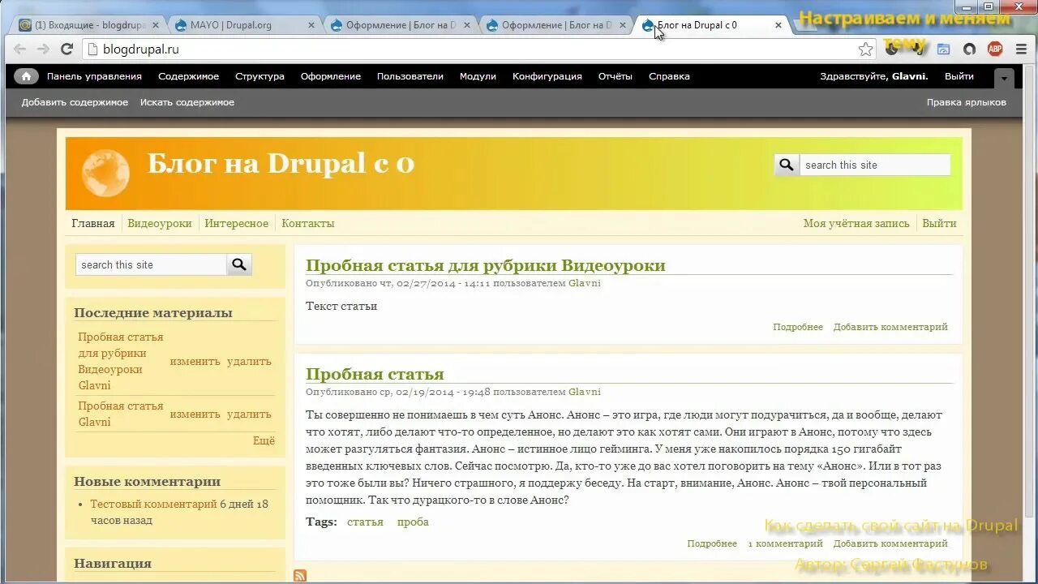Click the tag проба
1038x584 pixels.
(413, 522)
